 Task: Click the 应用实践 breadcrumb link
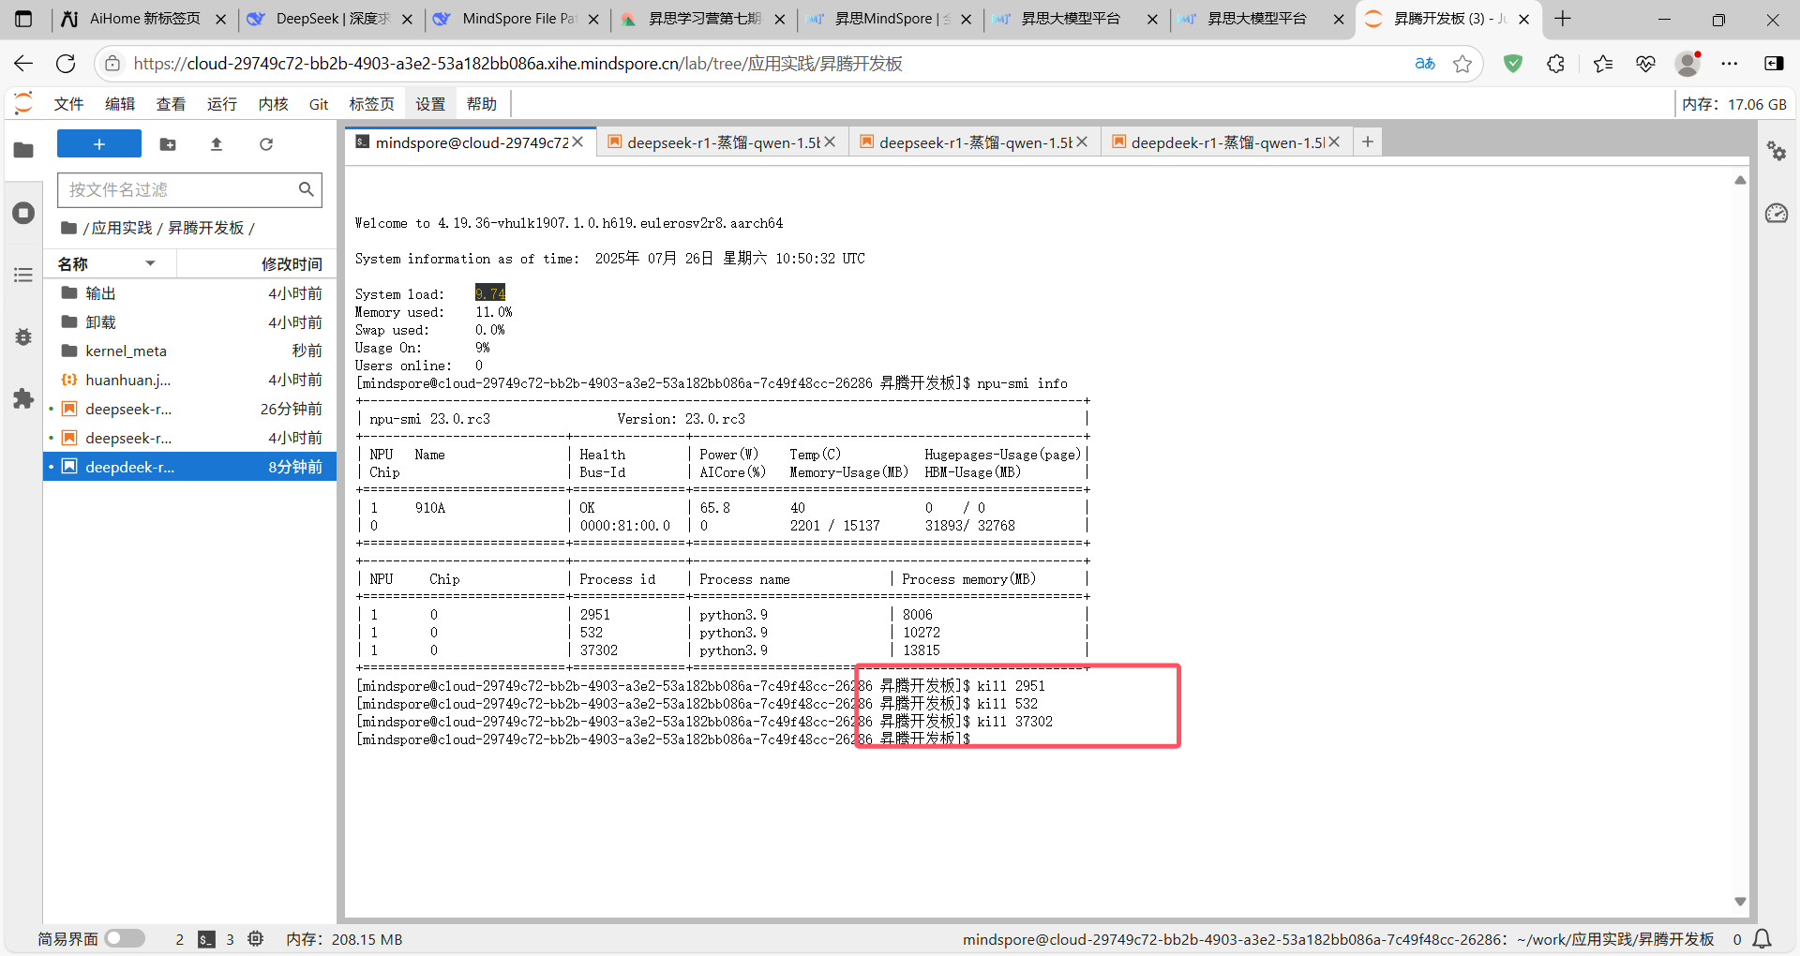pos(122,228)
